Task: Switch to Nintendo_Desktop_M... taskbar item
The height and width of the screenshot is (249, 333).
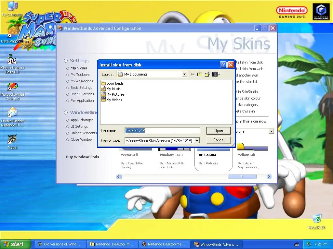Action: 112,244
